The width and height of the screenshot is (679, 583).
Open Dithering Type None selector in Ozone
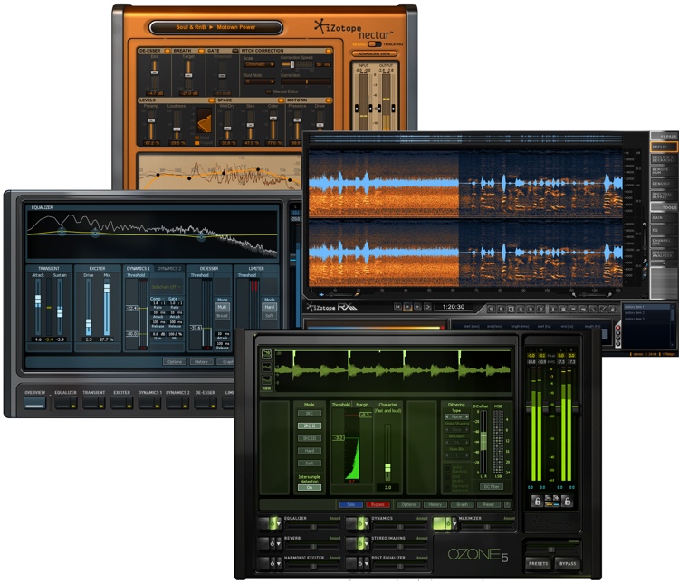coord(456,416)
